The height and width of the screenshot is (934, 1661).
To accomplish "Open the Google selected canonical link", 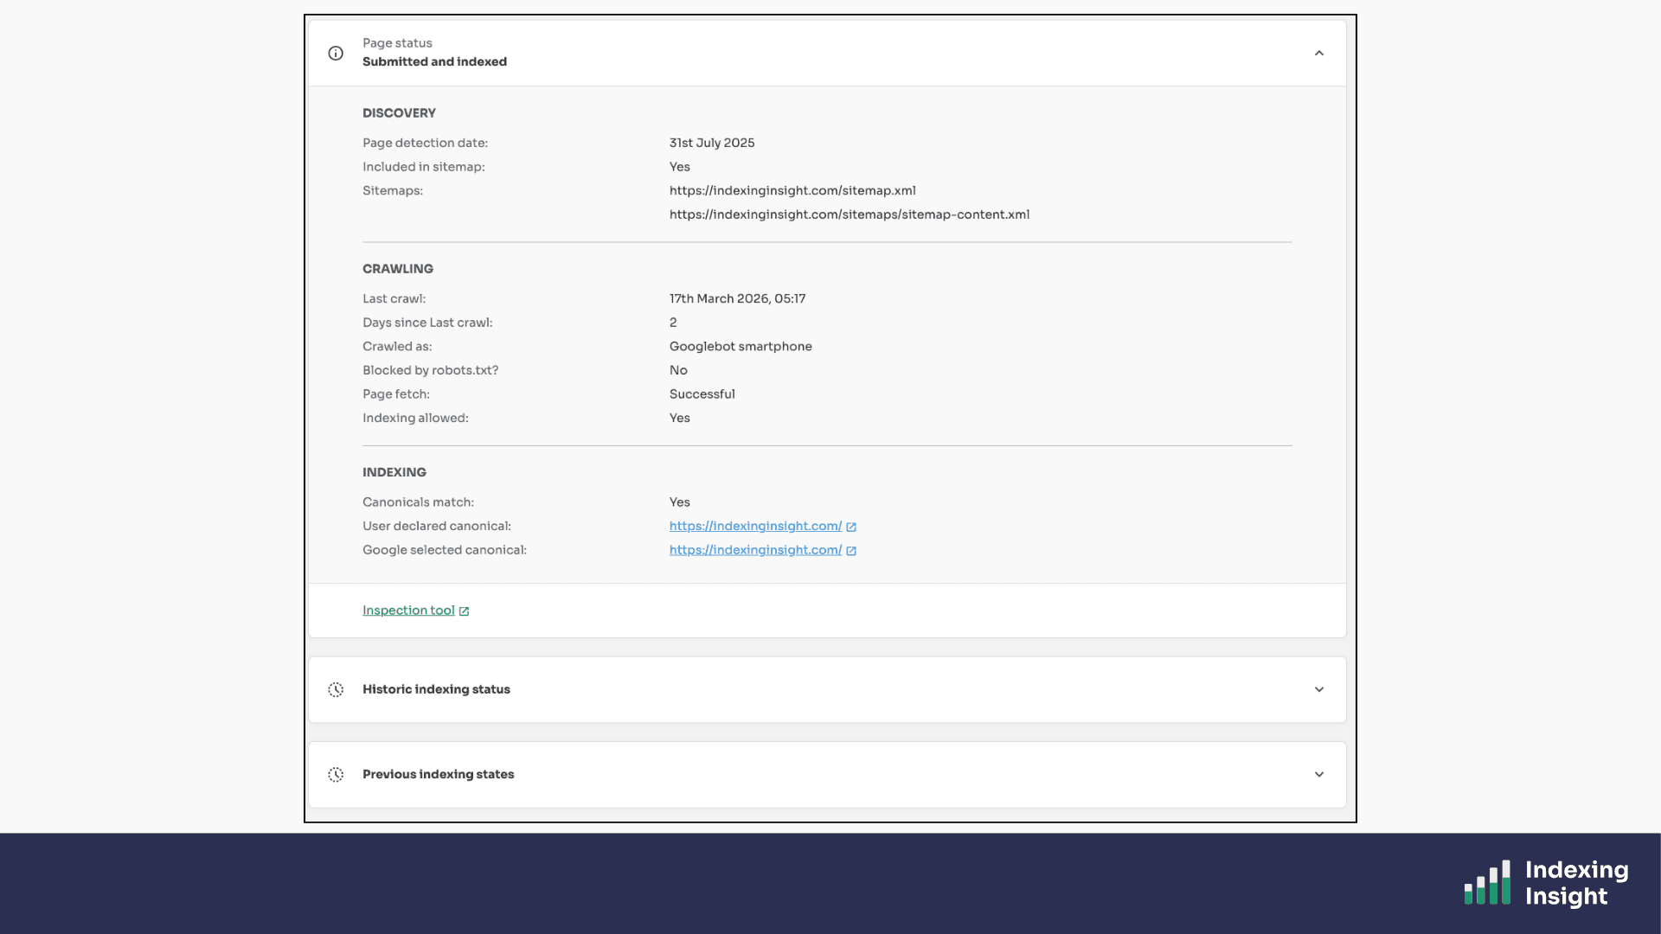I will [754, 550].
